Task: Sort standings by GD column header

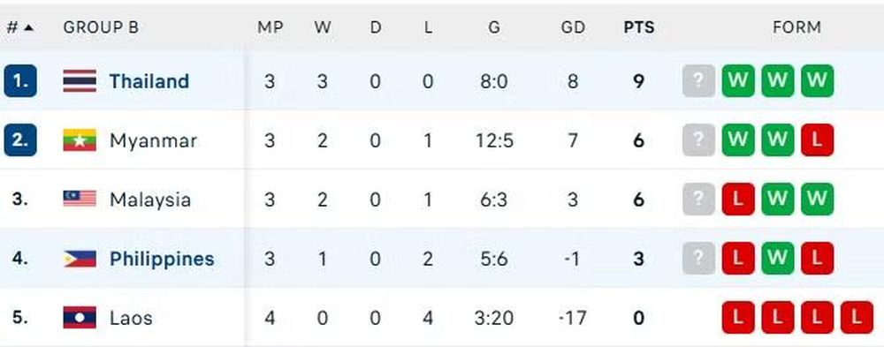Action: tap(573, 27)
